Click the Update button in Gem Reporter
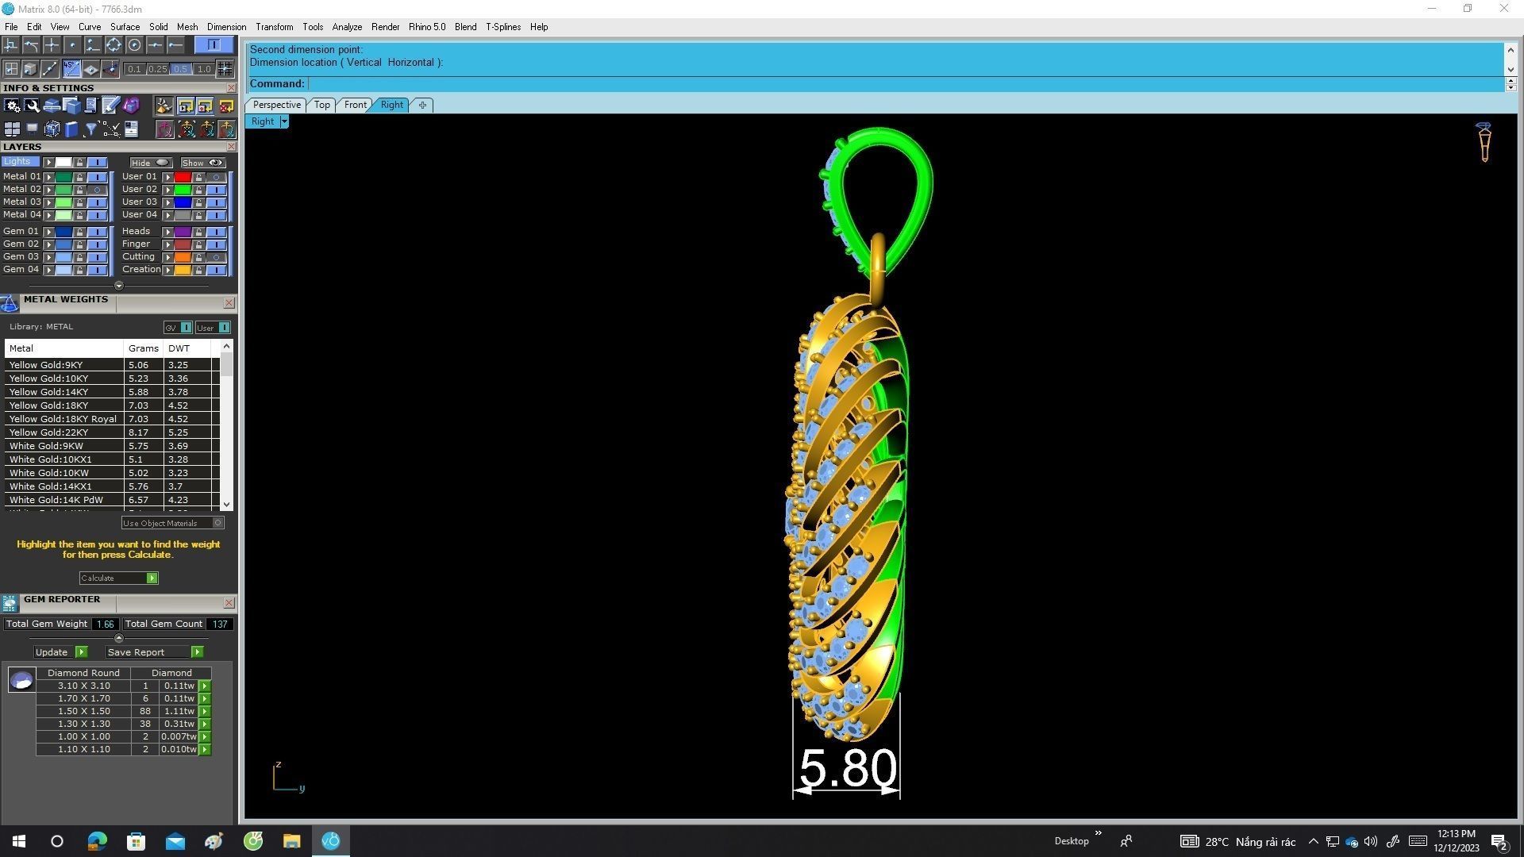This screenshot has width=1524, height=857. point(60,652)
